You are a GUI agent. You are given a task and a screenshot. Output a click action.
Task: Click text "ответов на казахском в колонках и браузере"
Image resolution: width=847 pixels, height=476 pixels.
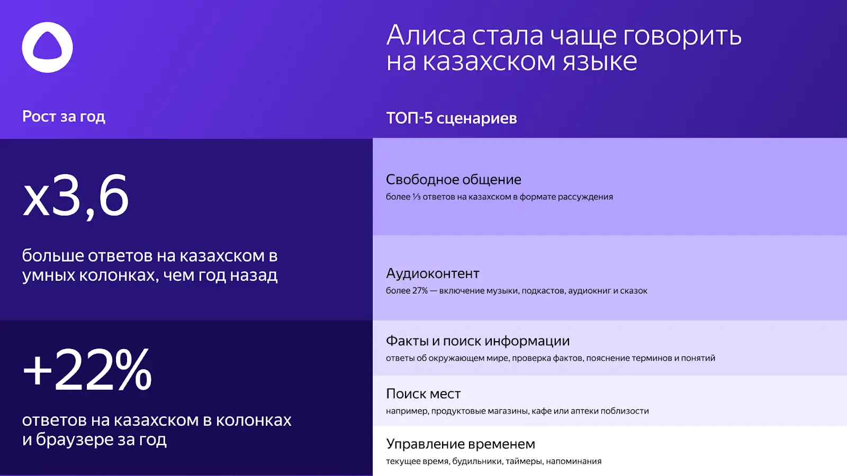point(157,429)
